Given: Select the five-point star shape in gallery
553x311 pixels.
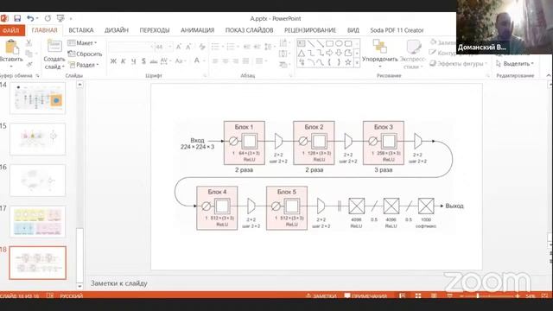Looking at the screenshot, I should pos(348,62).
